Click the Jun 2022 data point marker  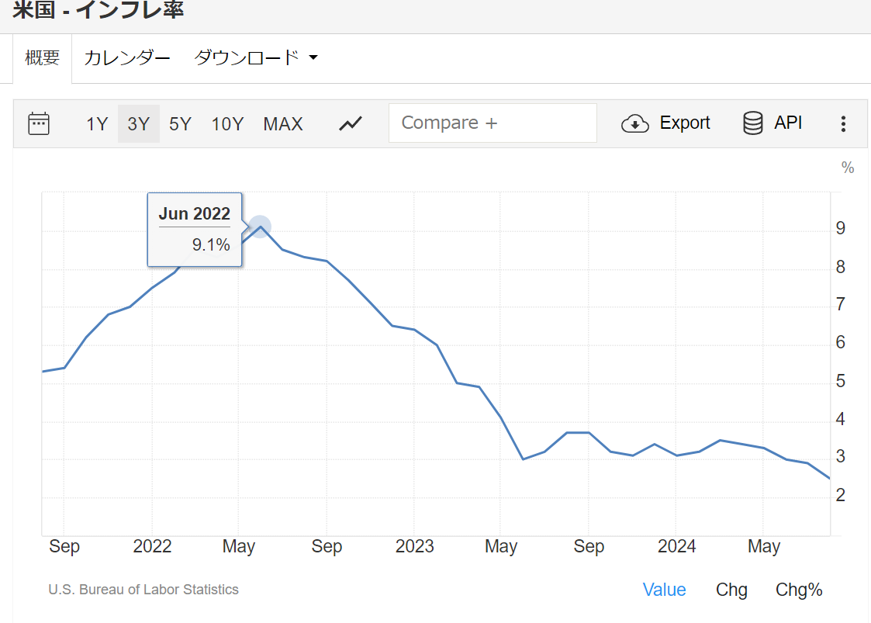[x=260, y=227]
